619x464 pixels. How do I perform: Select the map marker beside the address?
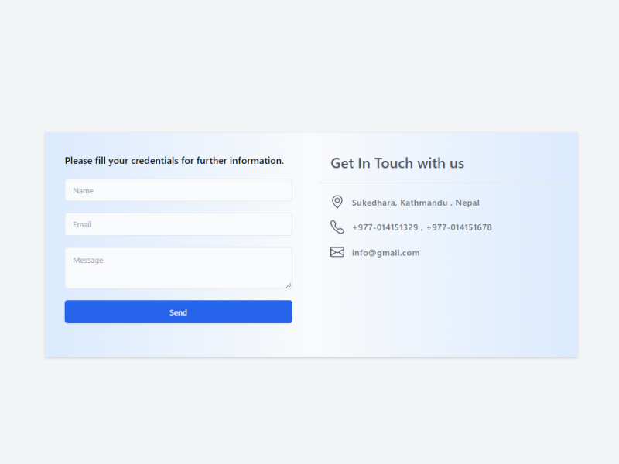337,202
